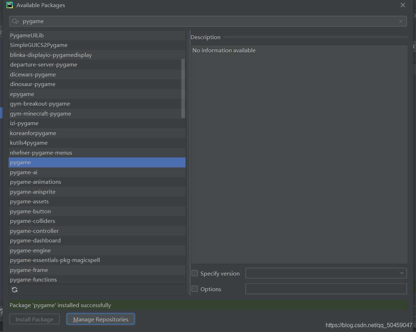Click the installed successfully status message
This screenshot has width=416, height=332.
tap(60, 305)
